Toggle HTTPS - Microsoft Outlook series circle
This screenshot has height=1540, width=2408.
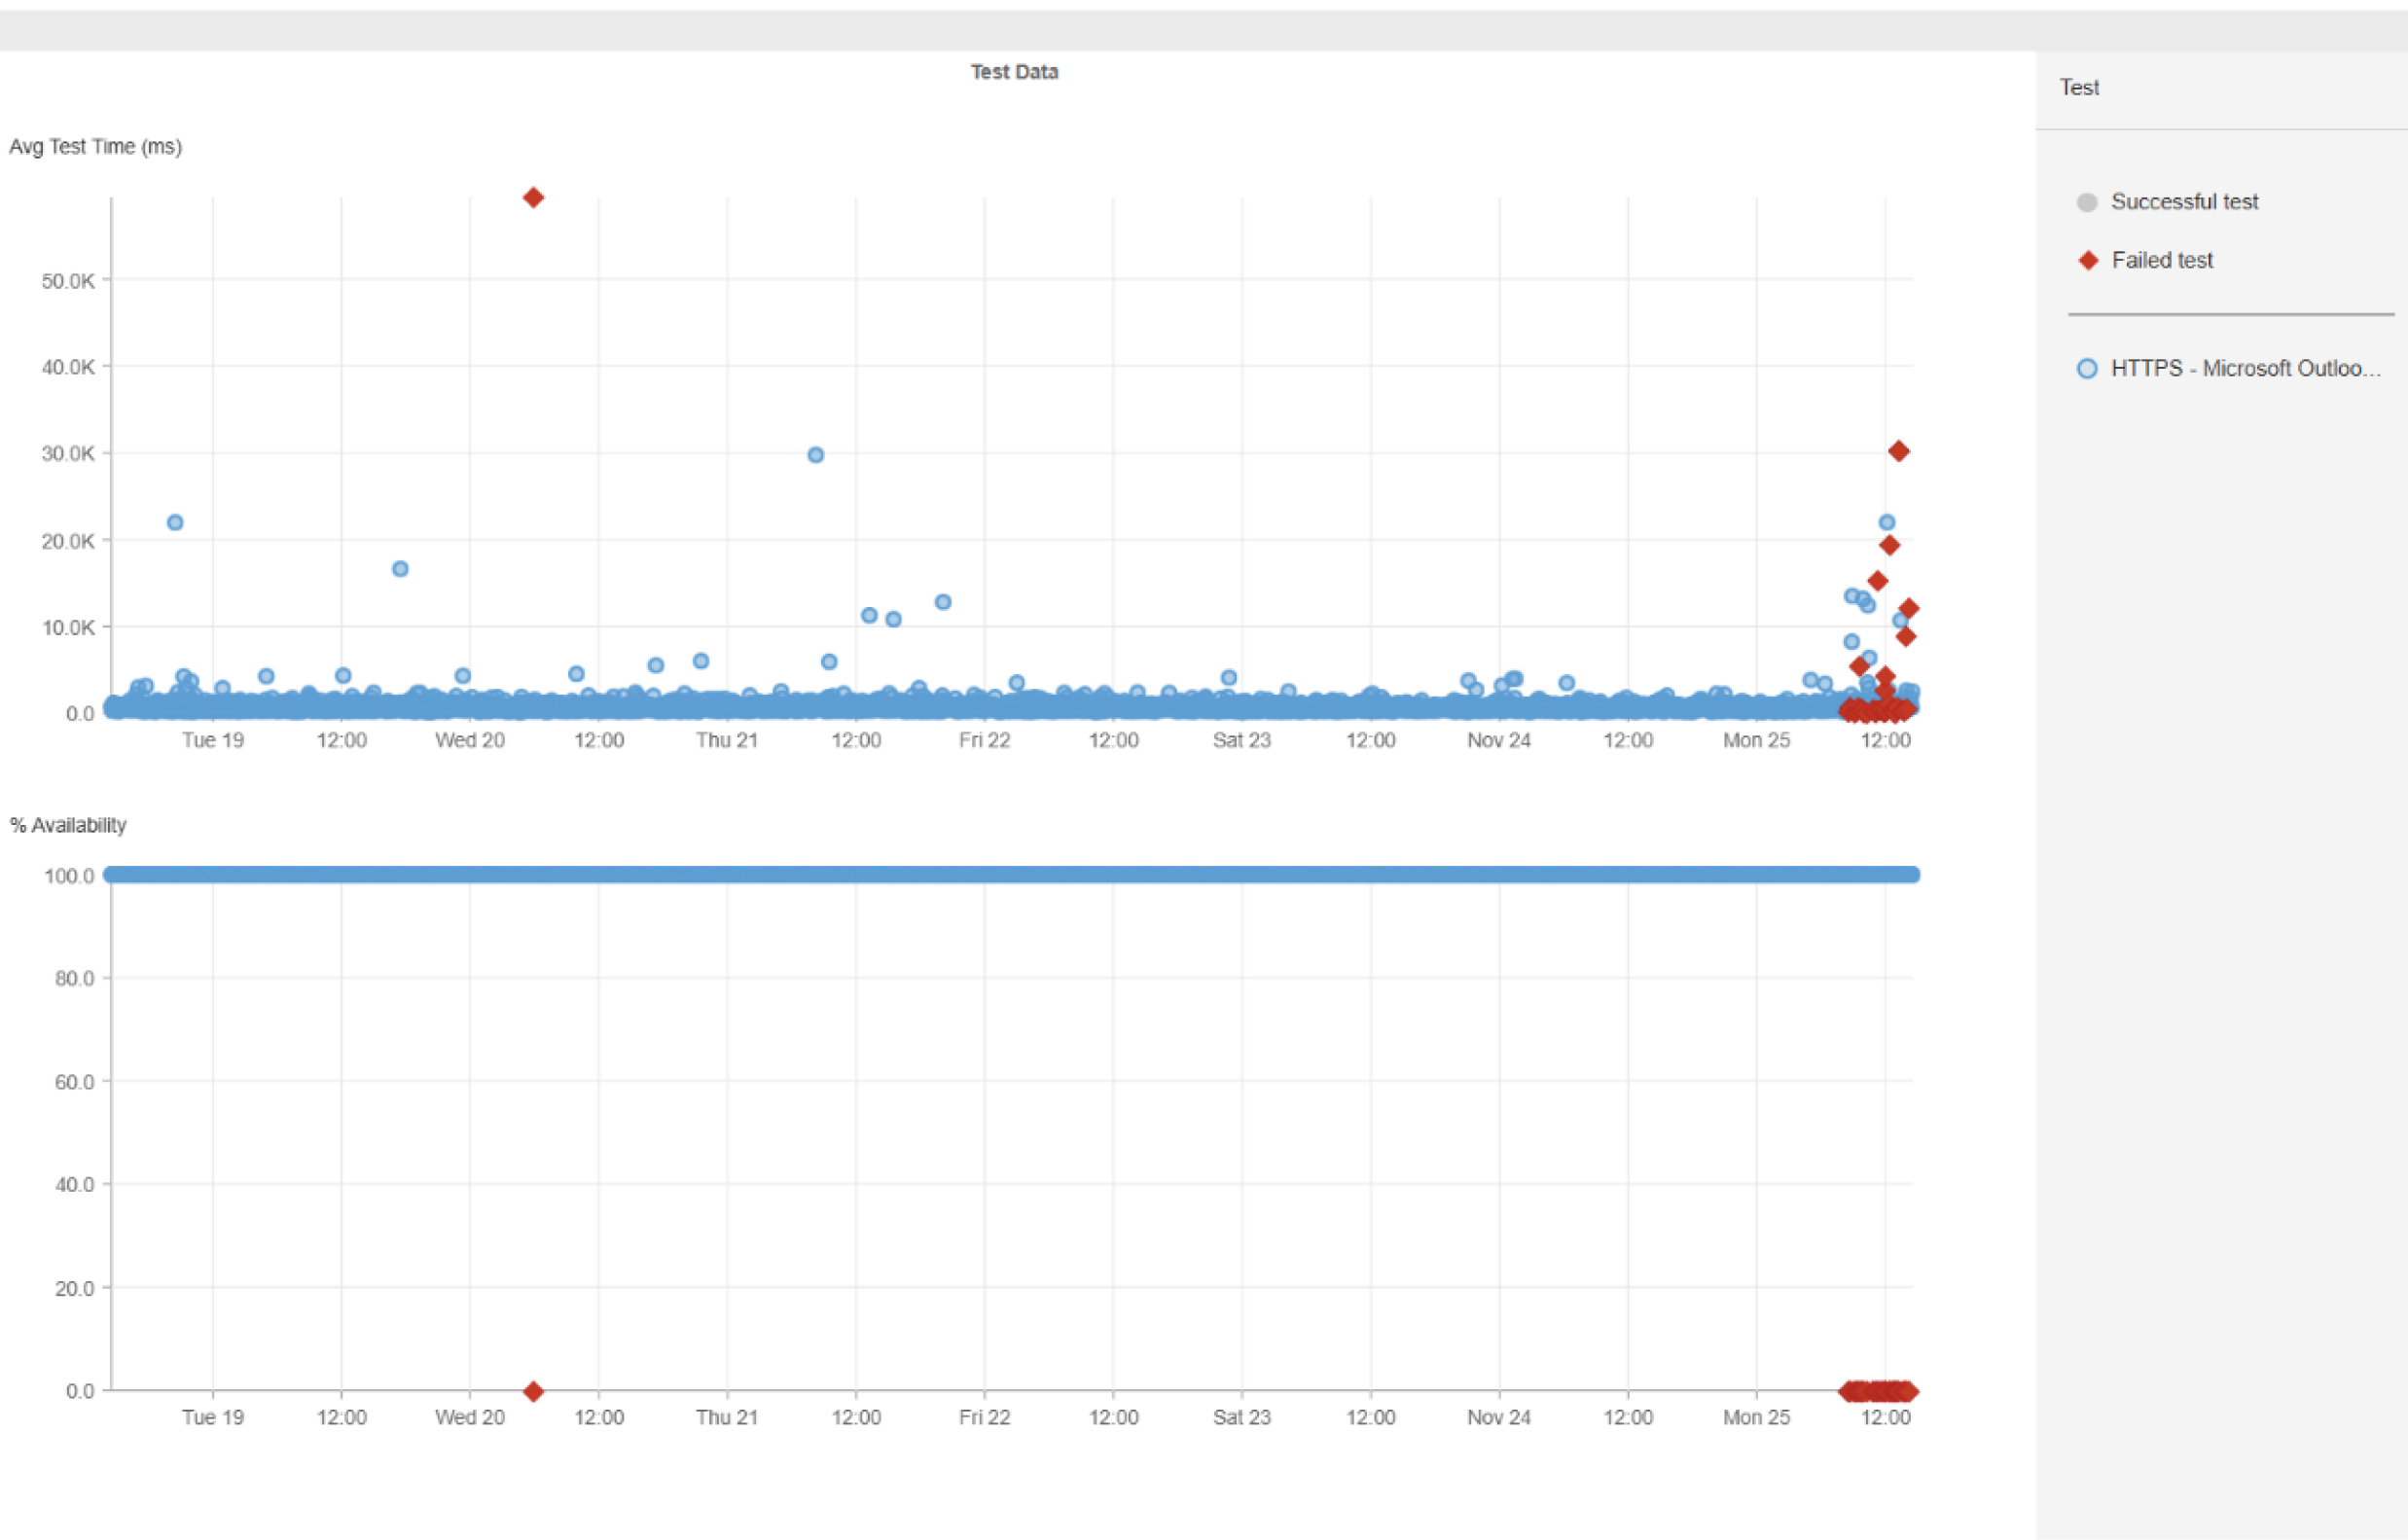click(2087, 368)
